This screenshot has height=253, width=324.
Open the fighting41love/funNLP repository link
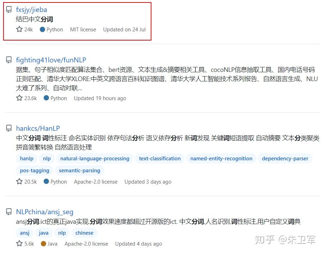(x=51, y=60)
